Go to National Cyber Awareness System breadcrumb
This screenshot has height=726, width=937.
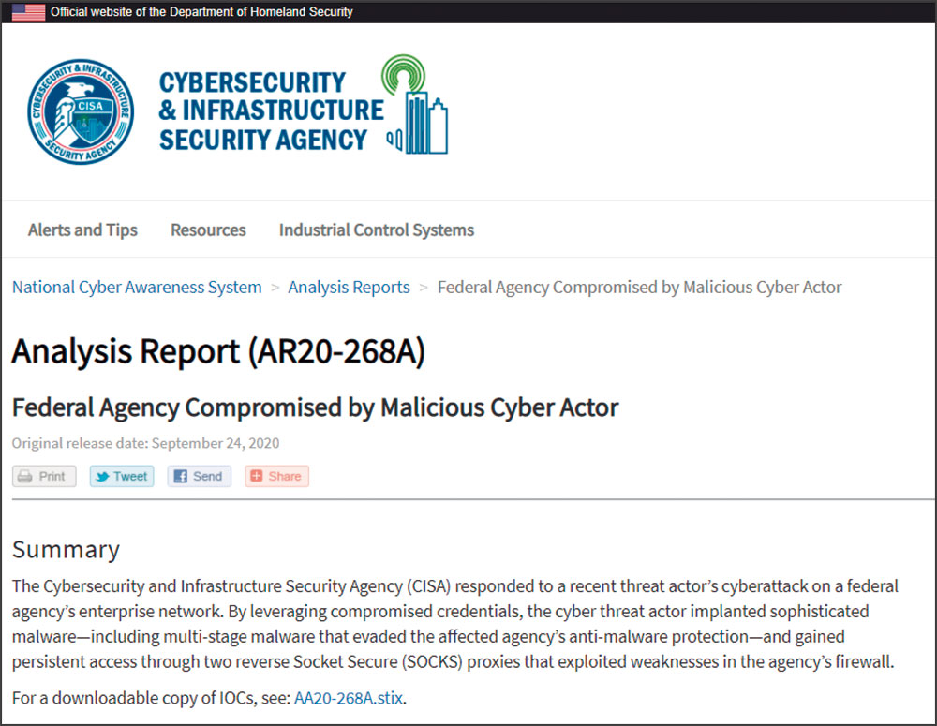coord(137,288)
